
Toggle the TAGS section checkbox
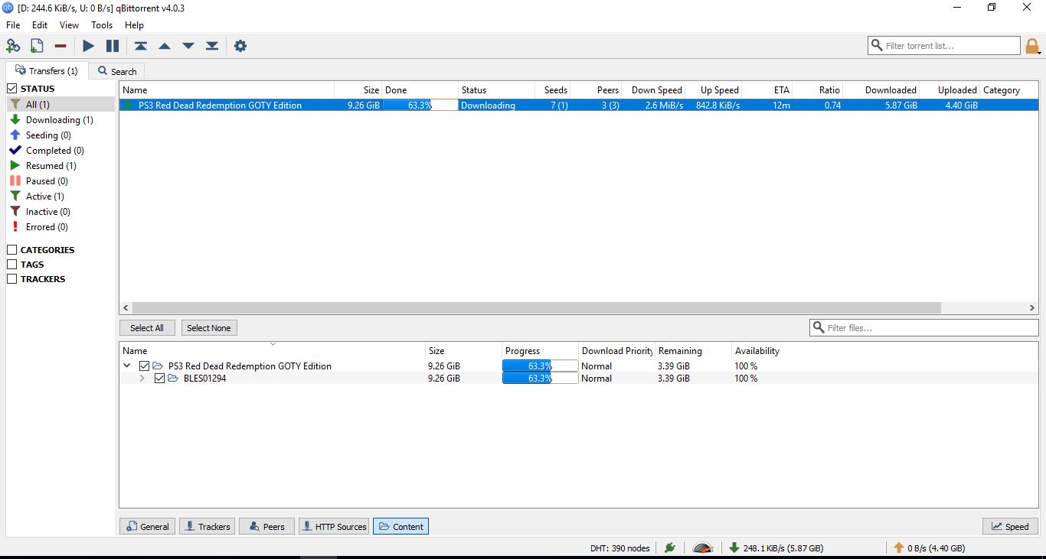tap(12, 265)
